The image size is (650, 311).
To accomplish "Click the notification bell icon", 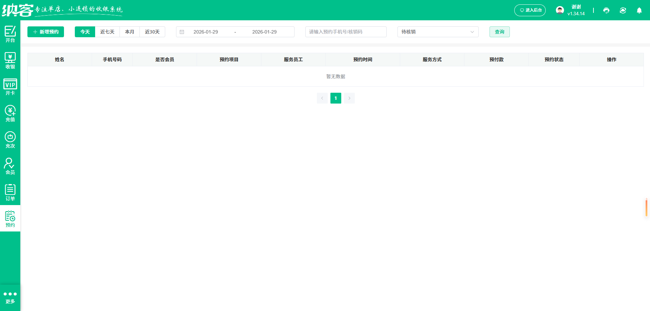I will 639,10.
